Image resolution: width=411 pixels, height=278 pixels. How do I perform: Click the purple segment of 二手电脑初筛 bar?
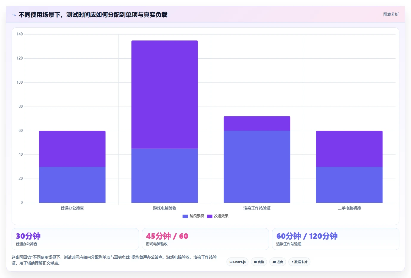click(349, 149)
